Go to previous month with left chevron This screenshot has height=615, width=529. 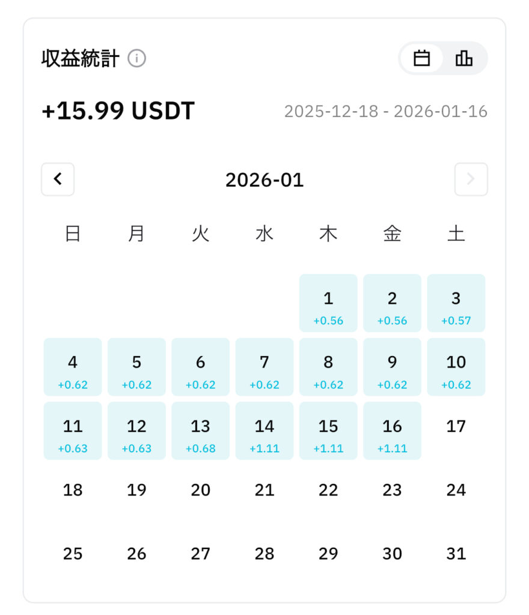(x=58, y=179)
